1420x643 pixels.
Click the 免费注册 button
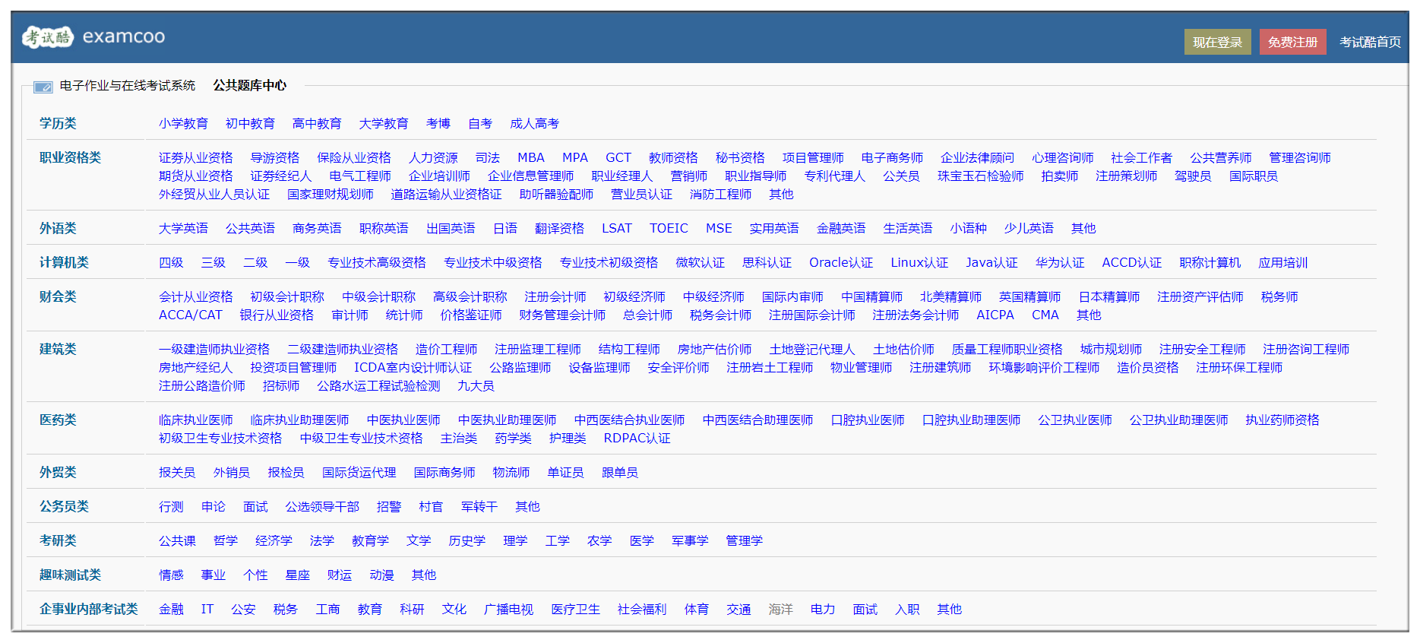(1292, 43)
